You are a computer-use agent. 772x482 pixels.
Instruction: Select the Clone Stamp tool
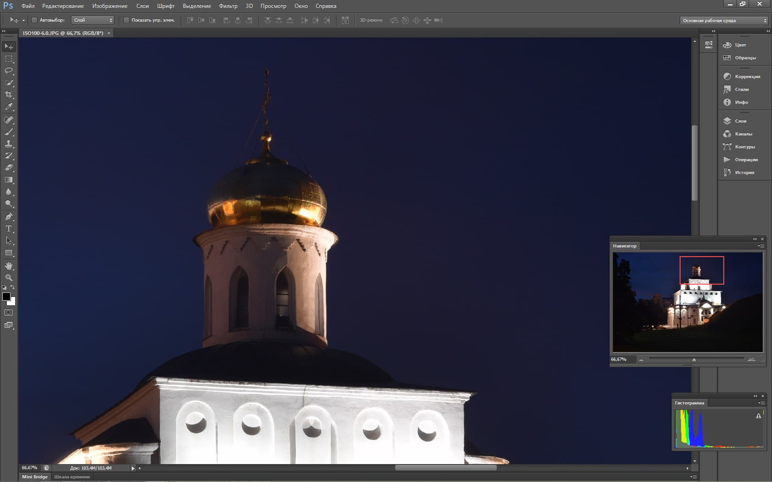[x=9, y=144]
